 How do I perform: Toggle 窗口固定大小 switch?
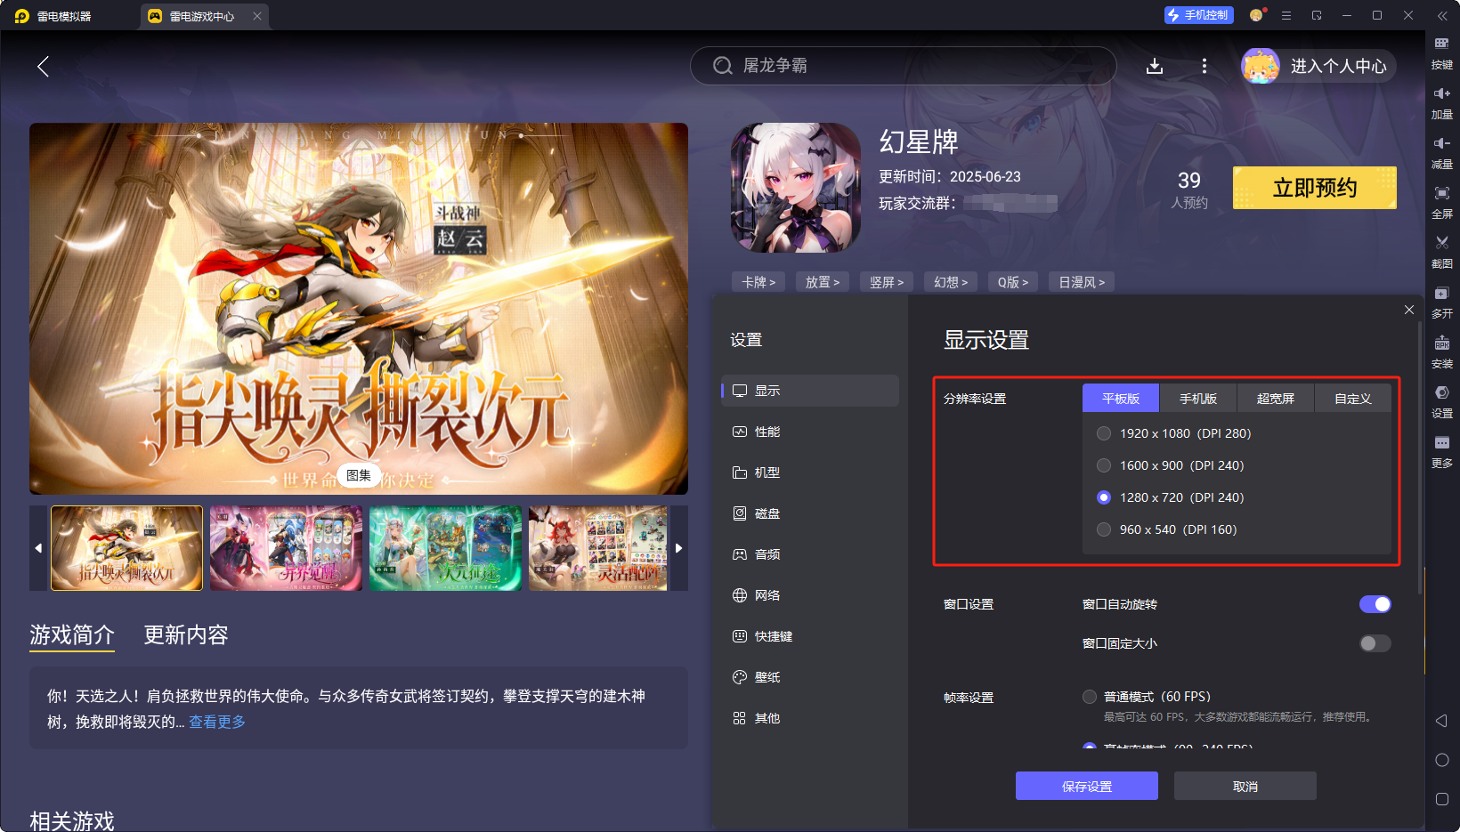tap(1375, 643)
